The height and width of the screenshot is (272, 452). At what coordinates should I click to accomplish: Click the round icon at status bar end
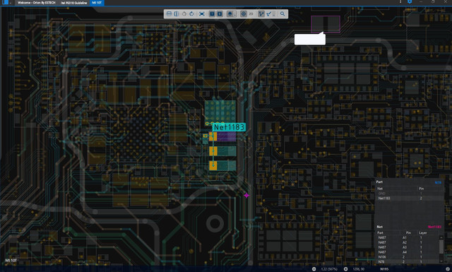[x=448, y=269]
